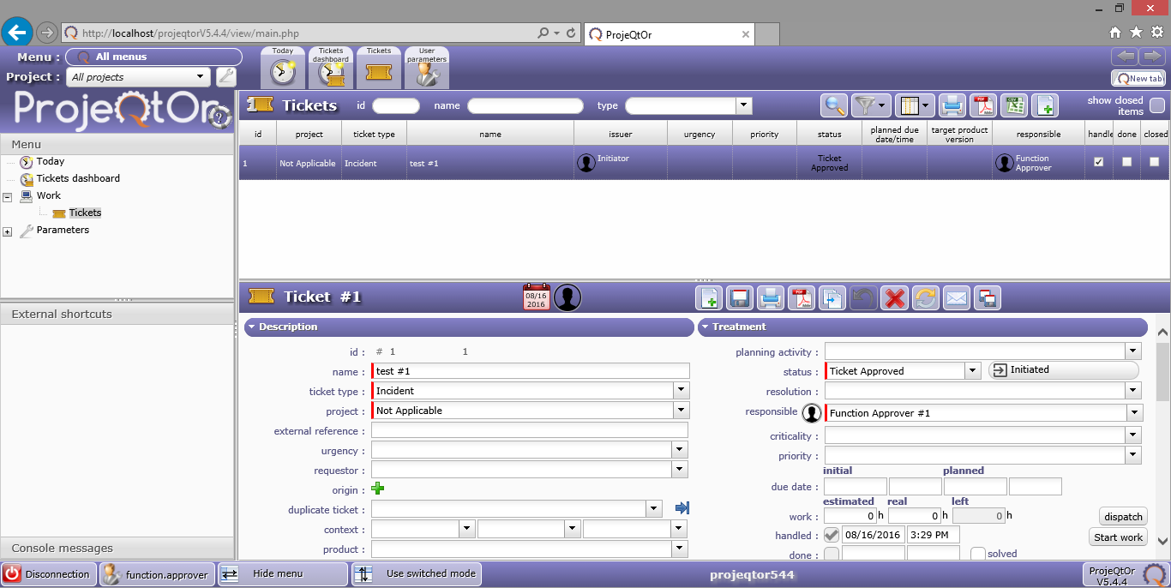Open User parameters shortcut in top bar

coord(427,68)
